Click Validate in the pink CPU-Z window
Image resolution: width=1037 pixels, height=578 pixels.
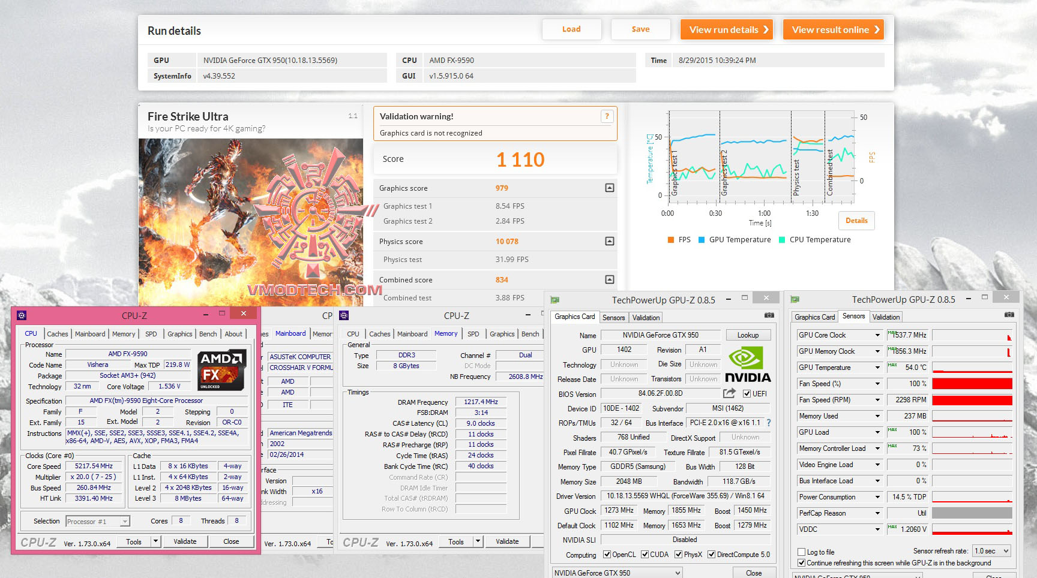[185, 541]
